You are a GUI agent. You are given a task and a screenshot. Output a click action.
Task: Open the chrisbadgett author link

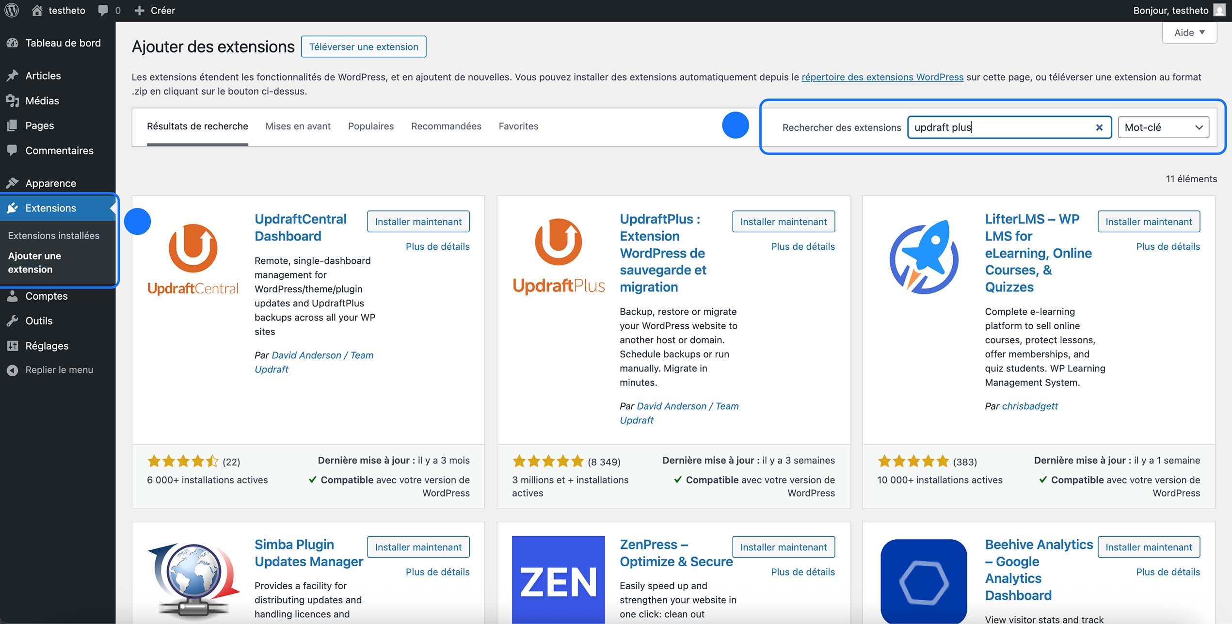(1030, 406)
